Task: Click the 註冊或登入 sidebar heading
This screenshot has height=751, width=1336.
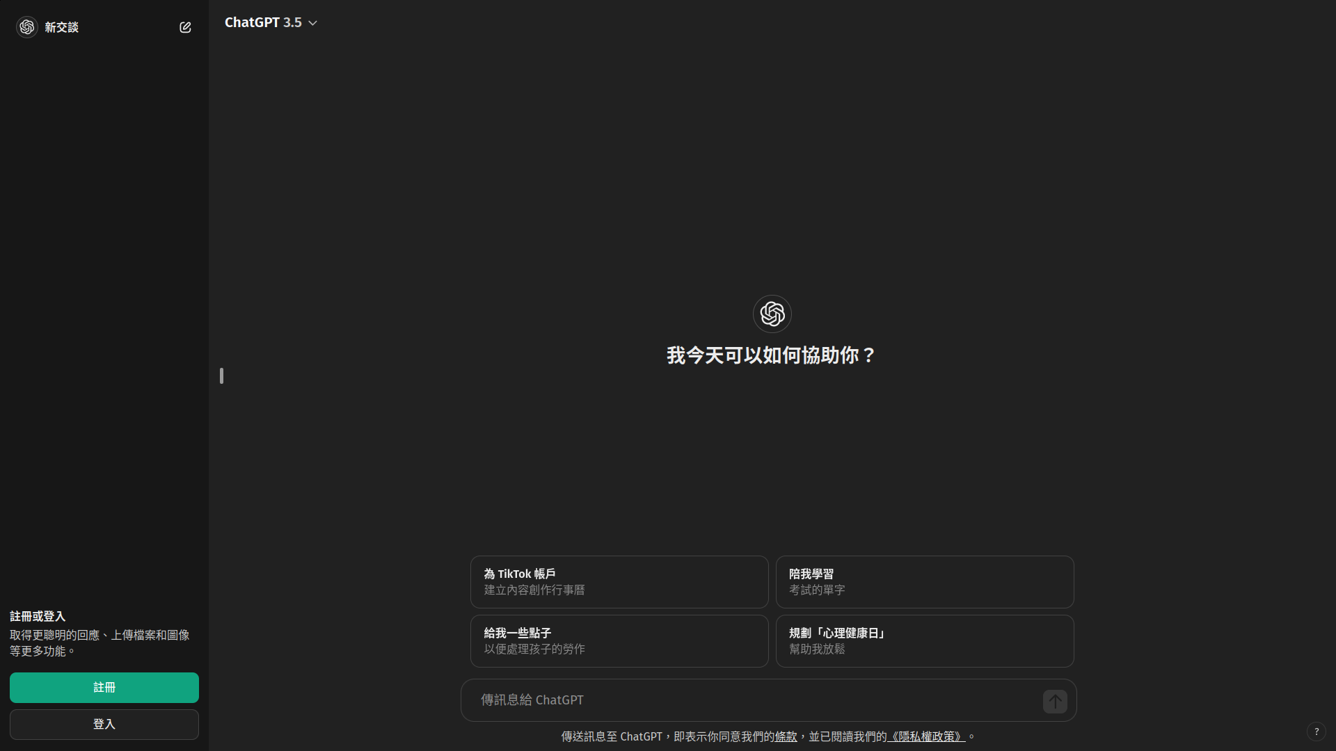Action: tap(38, 617)
